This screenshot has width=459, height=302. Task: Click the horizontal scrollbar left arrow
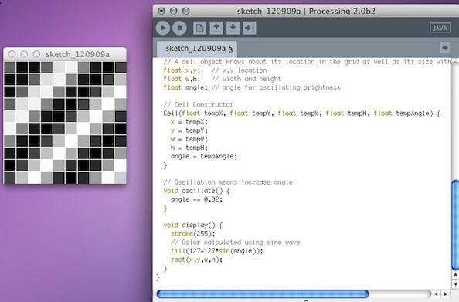click(x=436, y=294)
